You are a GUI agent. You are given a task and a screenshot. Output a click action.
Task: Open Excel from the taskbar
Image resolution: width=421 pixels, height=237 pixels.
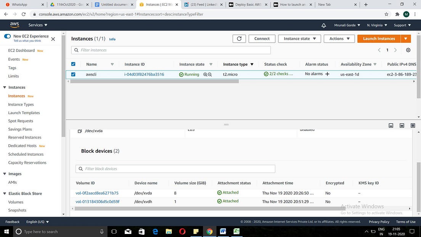(236, 231)
